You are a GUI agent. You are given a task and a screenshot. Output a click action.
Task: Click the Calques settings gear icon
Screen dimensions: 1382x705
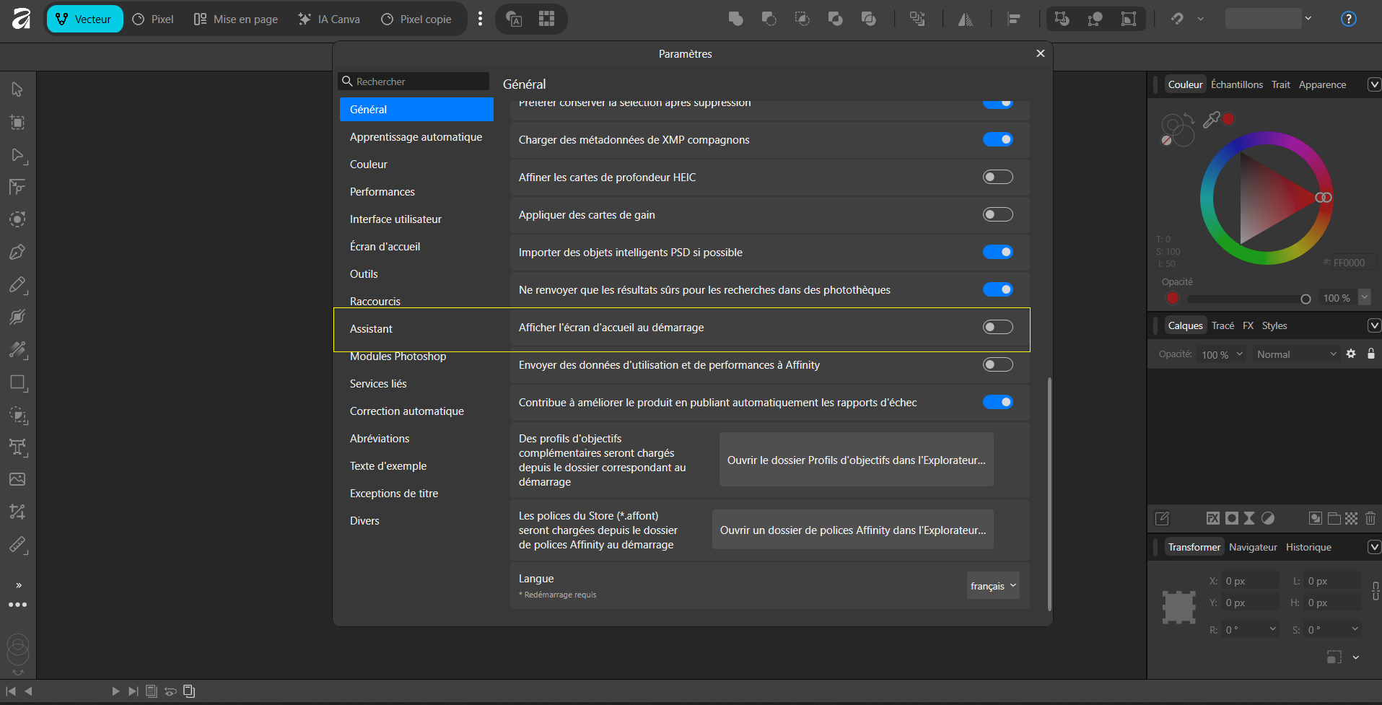click(x=1351, y=354)
